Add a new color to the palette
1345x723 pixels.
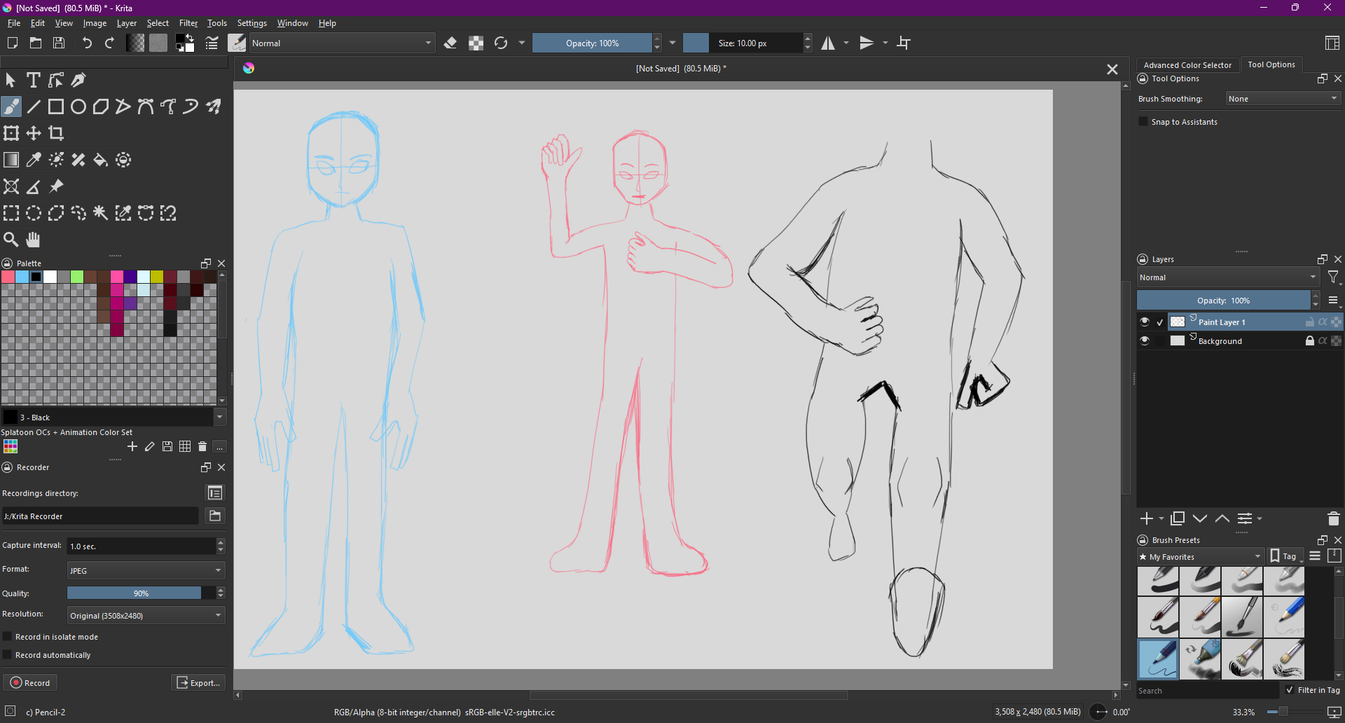point(132,446)
